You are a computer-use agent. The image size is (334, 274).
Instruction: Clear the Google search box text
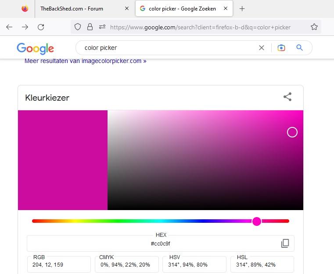tap(262, 48)
